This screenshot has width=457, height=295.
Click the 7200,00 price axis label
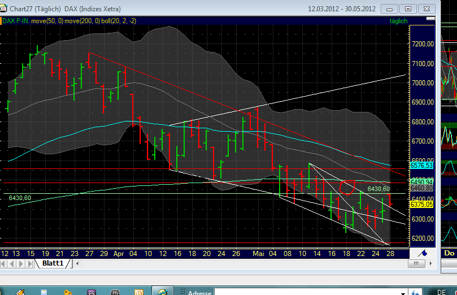(x=423, y=44)
